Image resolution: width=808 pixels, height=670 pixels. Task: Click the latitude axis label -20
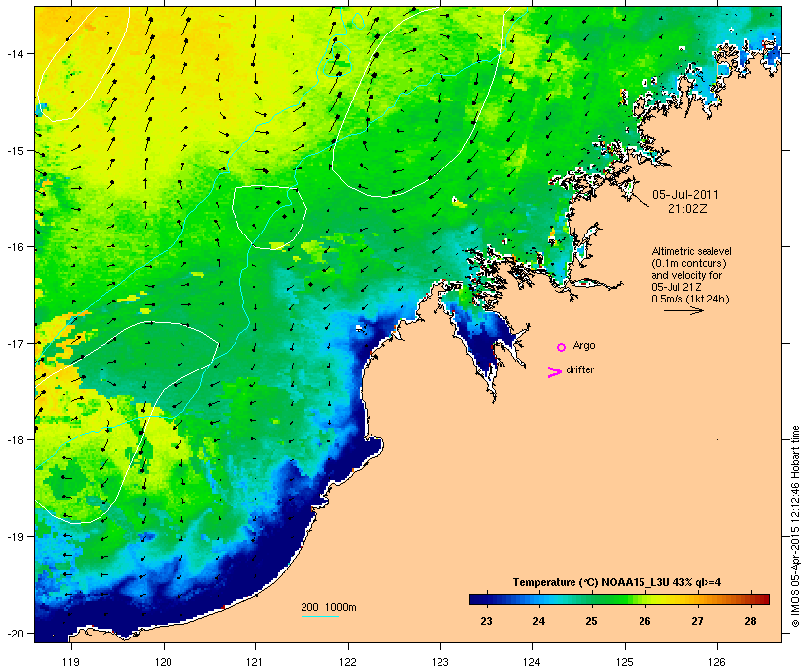[x=14, y=633]
